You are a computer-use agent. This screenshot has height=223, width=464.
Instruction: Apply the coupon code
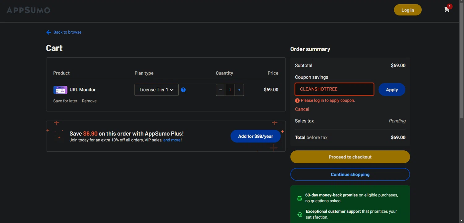pyautogui.click(x=392, y=90)
